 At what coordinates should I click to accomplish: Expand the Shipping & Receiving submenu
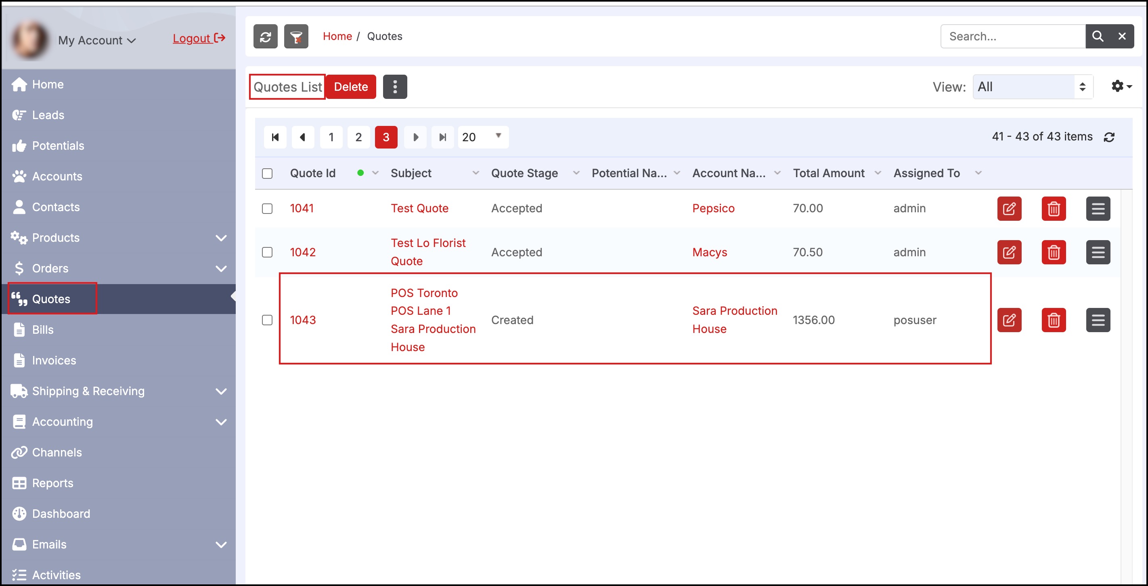point(221,391)
